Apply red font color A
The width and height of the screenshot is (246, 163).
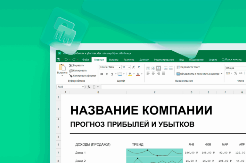(x=138, y=74)
